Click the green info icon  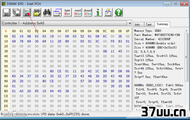pos(98,12)
